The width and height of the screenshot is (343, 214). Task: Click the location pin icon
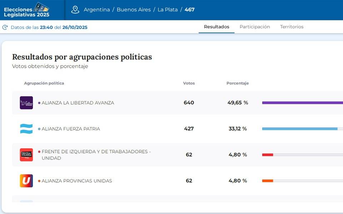[75, 10]
